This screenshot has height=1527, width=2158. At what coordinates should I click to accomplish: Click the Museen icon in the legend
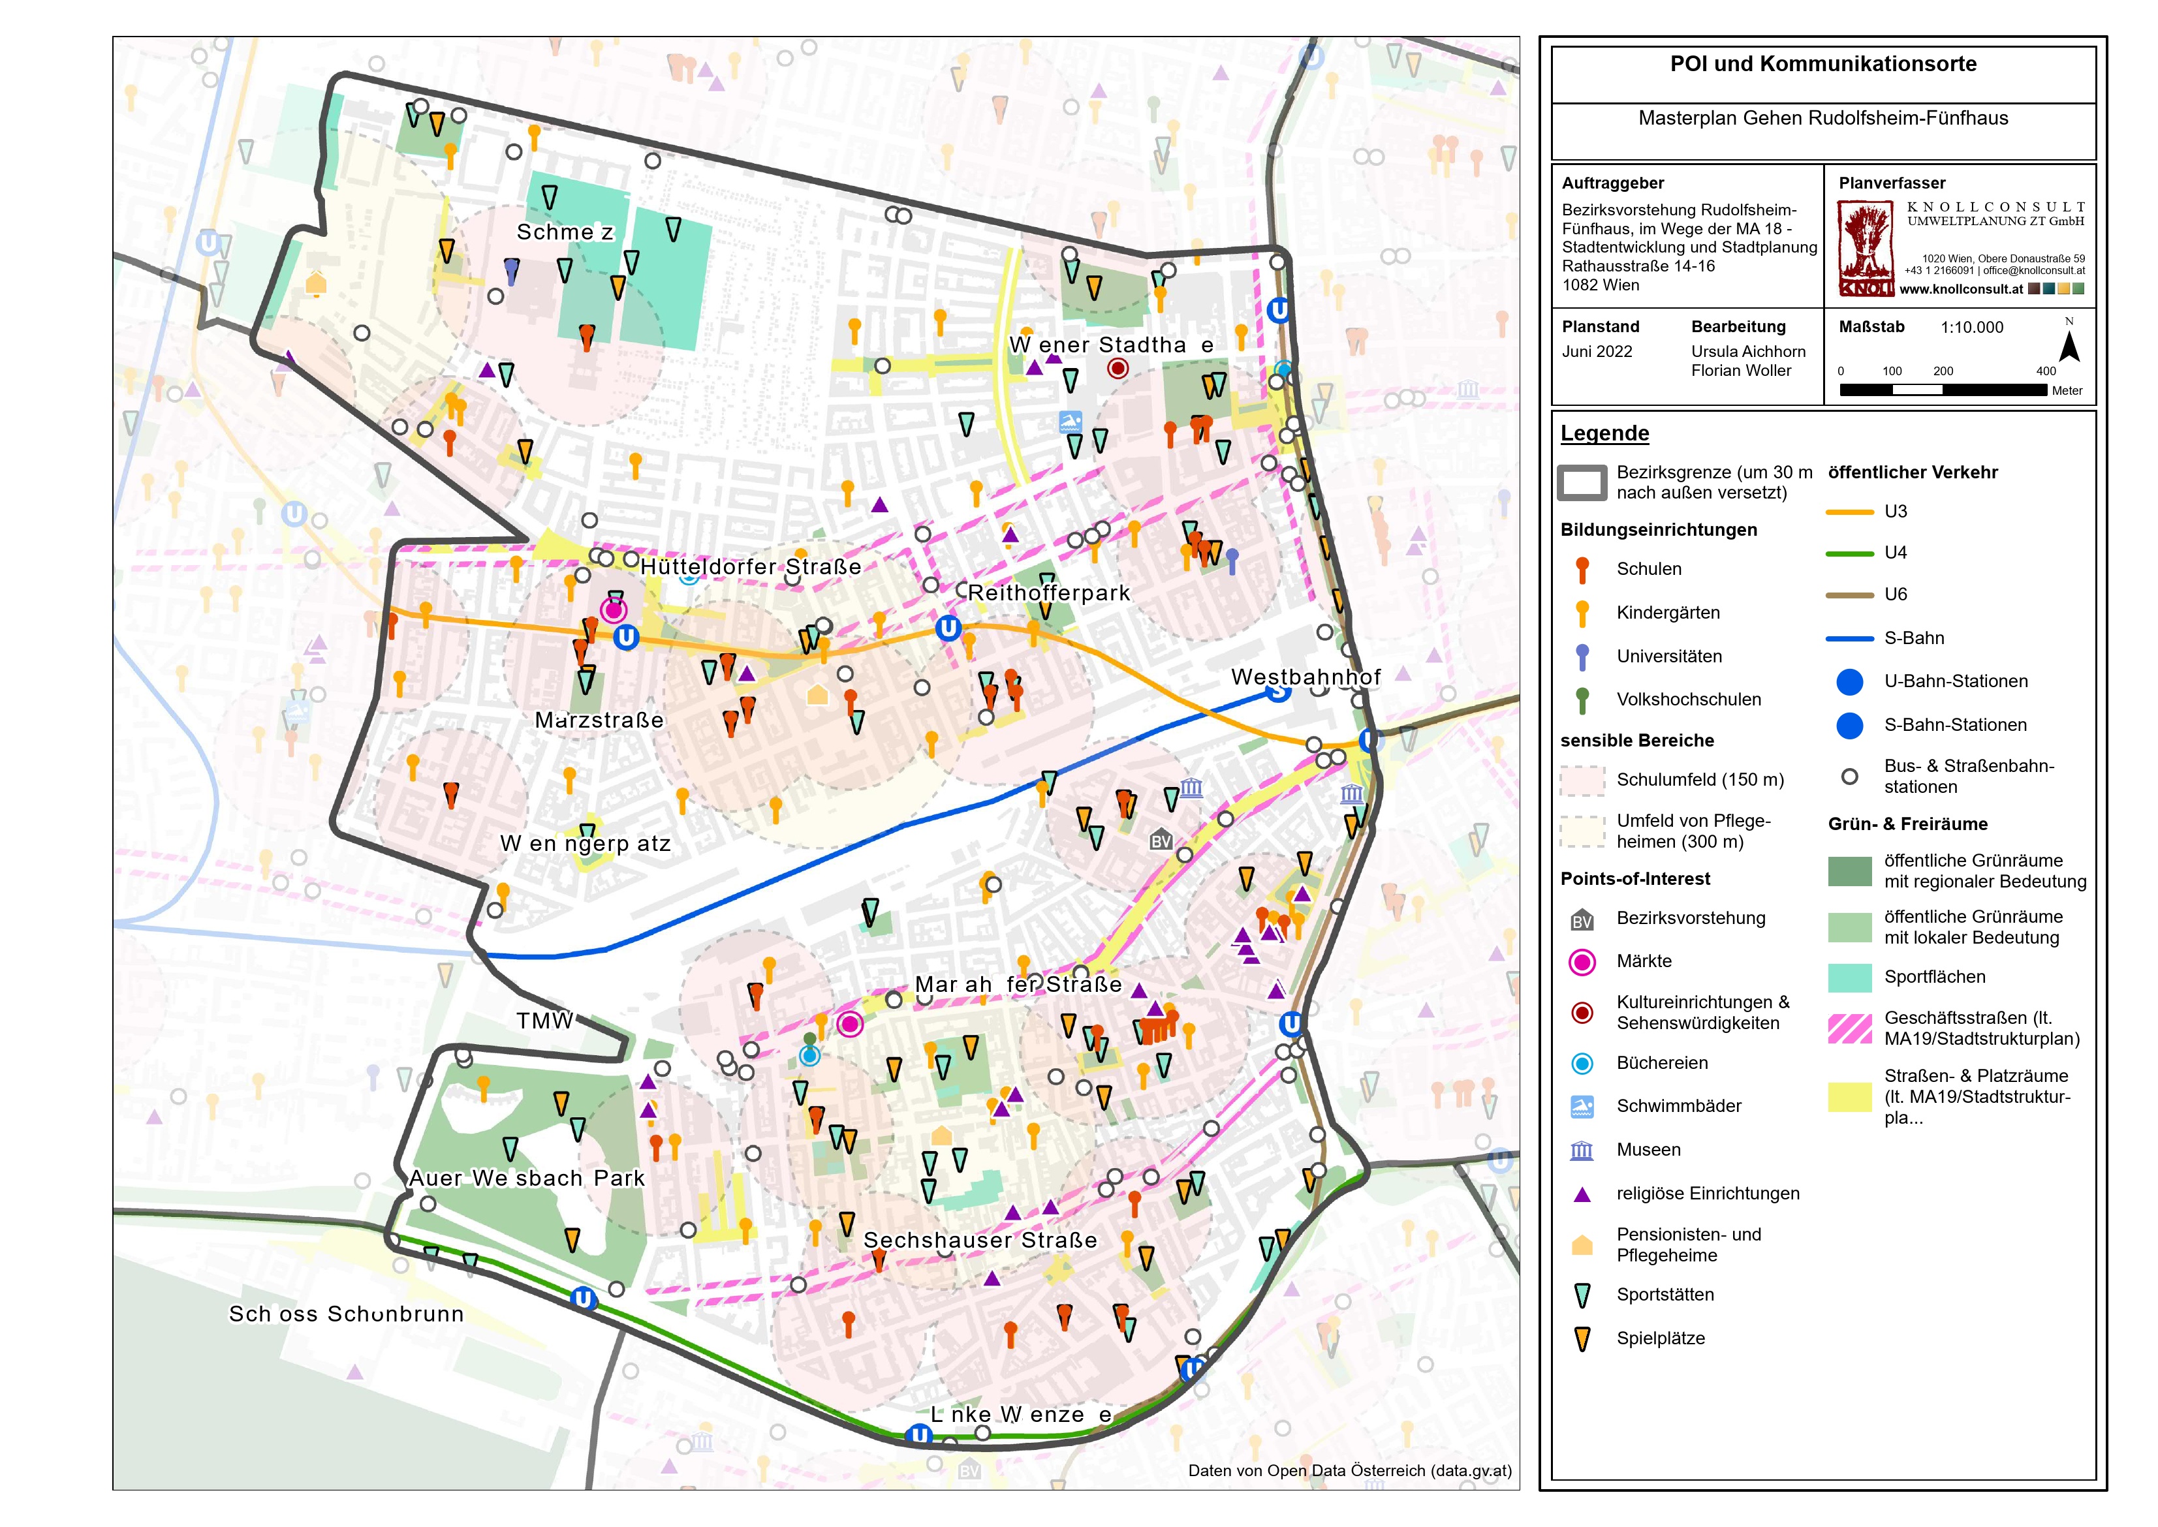click(1582, 1150)
